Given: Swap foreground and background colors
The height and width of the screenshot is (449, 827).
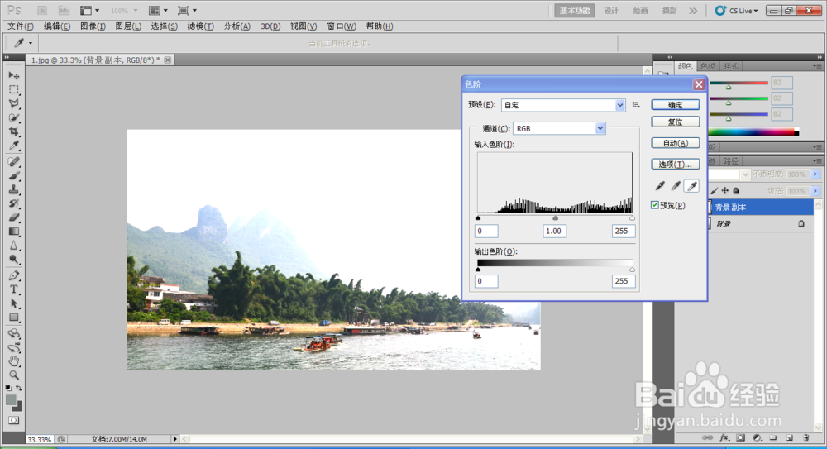Looking at the screenshot, I should (18, 388).
